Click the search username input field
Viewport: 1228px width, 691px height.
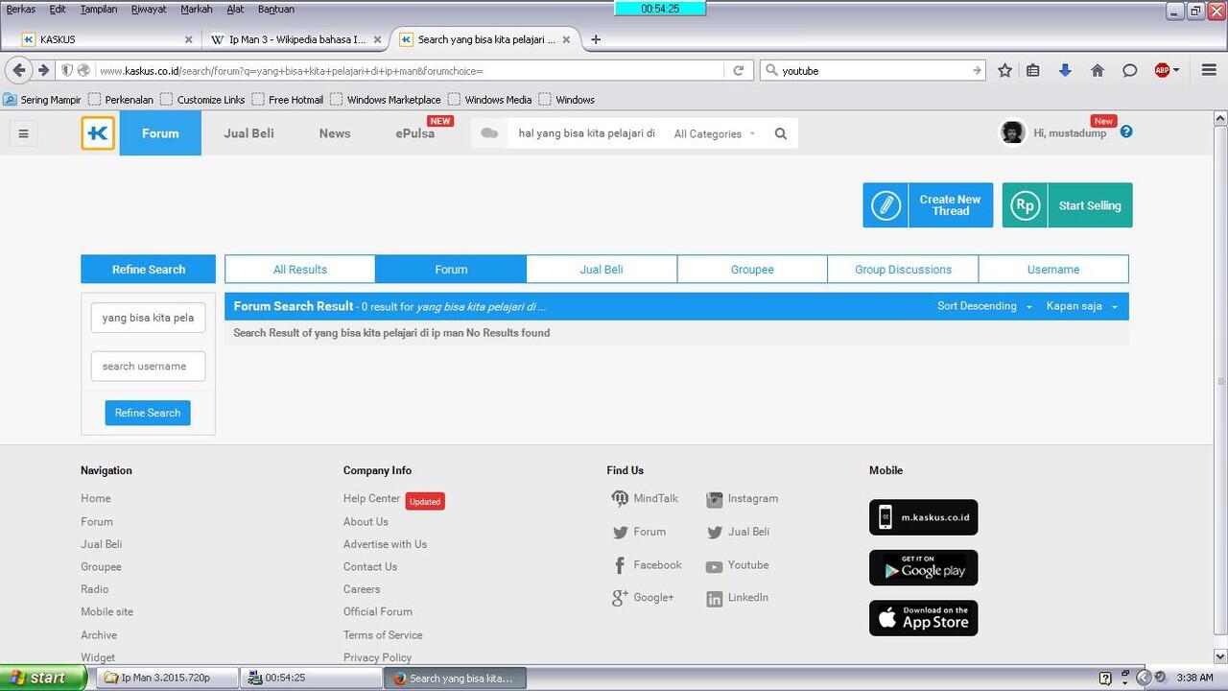coord(148,366)
